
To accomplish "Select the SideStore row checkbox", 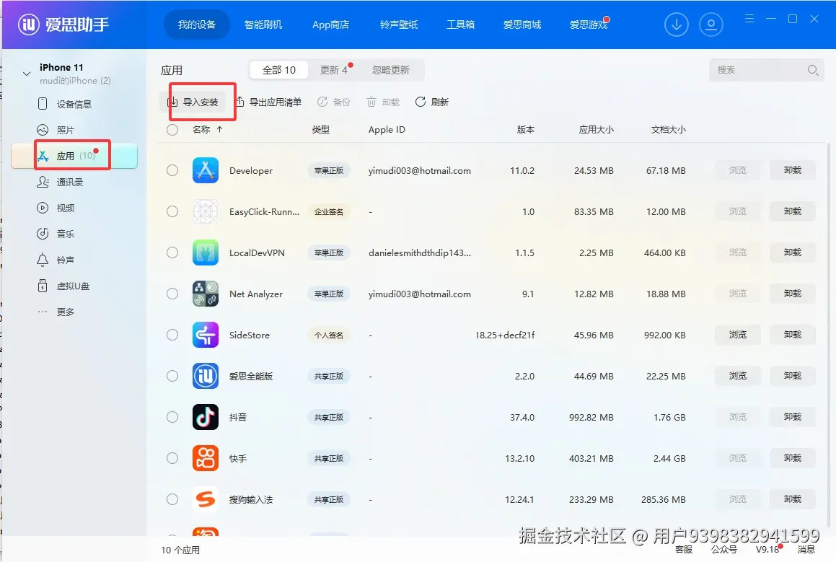I will pos(172,335).
